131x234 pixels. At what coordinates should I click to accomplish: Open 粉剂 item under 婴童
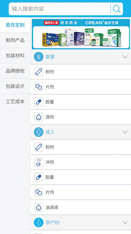click(81, 72)
